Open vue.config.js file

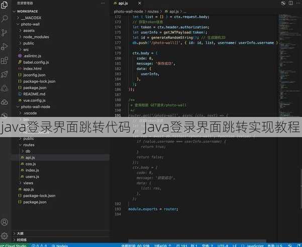click(x=34, y=100)
